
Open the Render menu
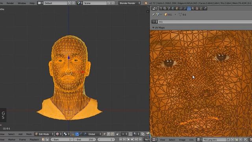point(10,3)
